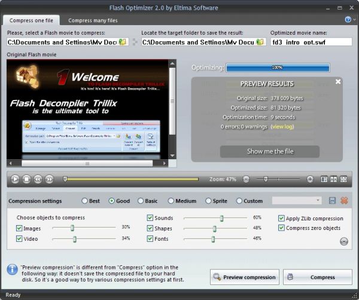Switch to single-pane original view layout

[x=324, y=179]
